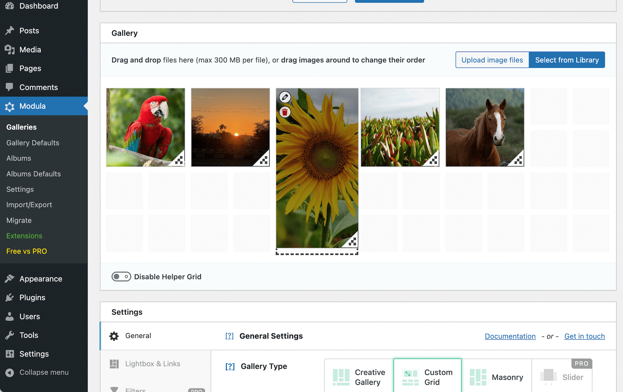Viewport: 623px width, 392px height.
Task: Click the General settings gear icon
Action: pos(114,336)
